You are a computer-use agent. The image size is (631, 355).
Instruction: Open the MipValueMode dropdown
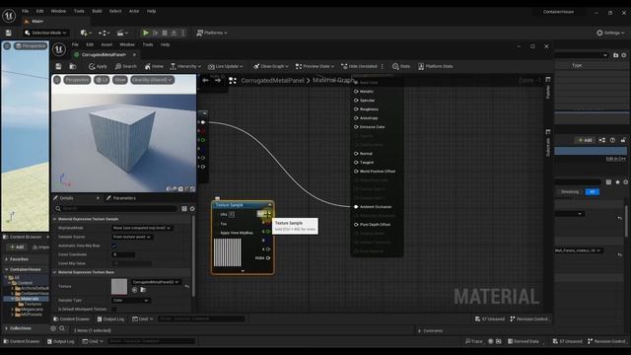point(142,228)
